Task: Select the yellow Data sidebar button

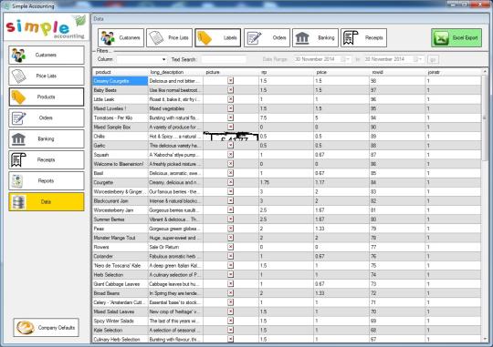Action: click(x=47, y=202)
